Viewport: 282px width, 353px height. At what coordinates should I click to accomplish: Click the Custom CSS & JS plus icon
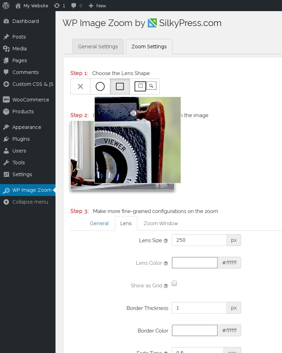pos(6,84)
